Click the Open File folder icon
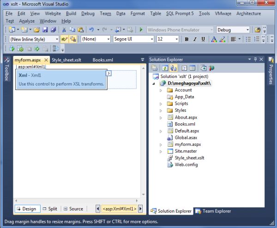This screenshot has width=277, height=228. tap(37, 30)
